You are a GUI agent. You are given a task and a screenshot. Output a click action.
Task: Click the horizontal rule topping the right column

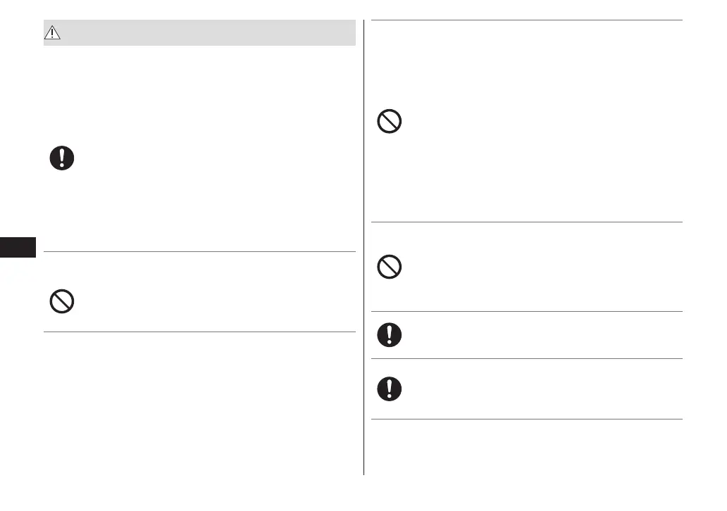[526, 20]
